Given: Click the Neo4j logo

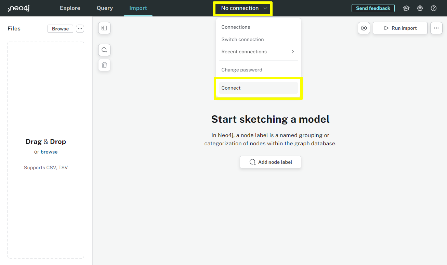Looking at the screenshot, I should tap(18, 8).
